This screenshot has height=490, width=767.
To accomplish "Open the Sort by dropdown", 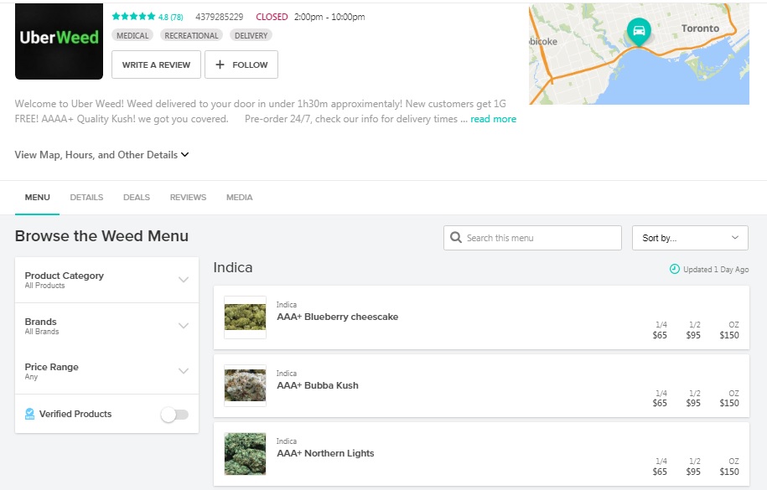I will [689, 238].
